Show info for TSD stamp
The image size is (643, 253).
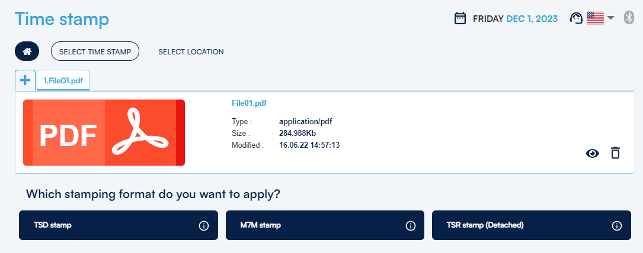click(204, 226)
